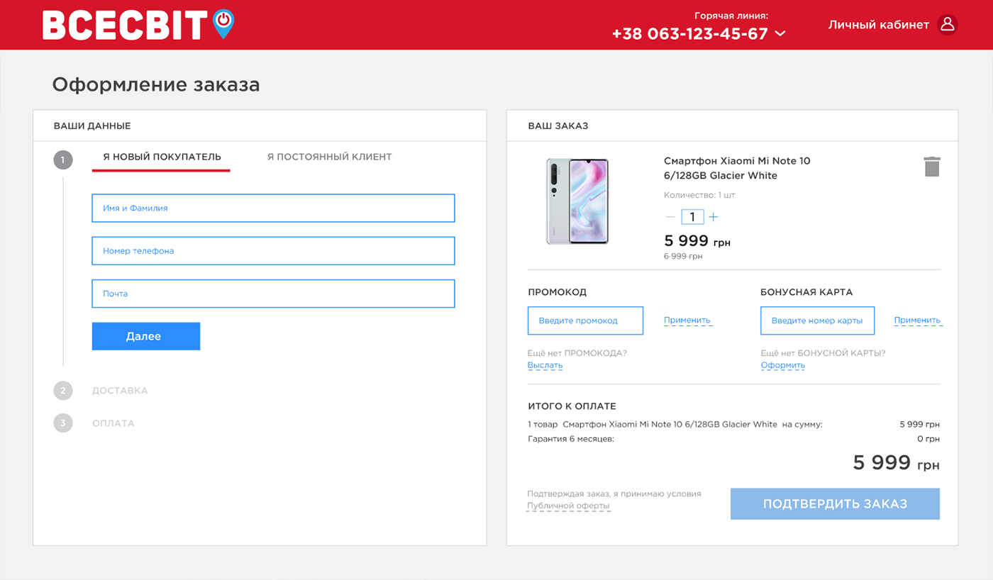Focus the Почта field
This screenshot has width=993, height=580.
pos(273,294)
